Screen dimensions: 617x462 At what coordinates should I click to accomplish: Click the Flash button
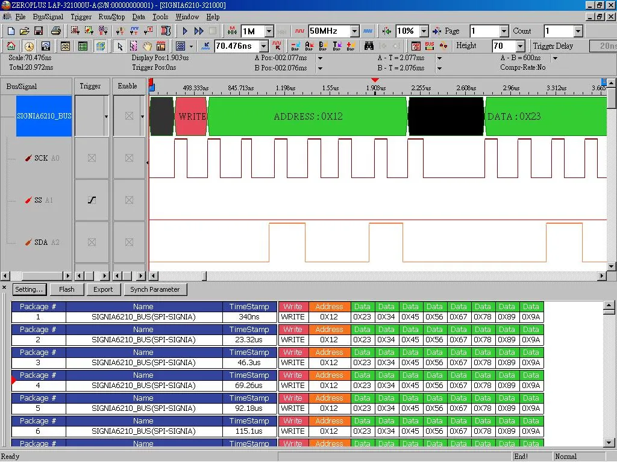[x=66, y=289]
